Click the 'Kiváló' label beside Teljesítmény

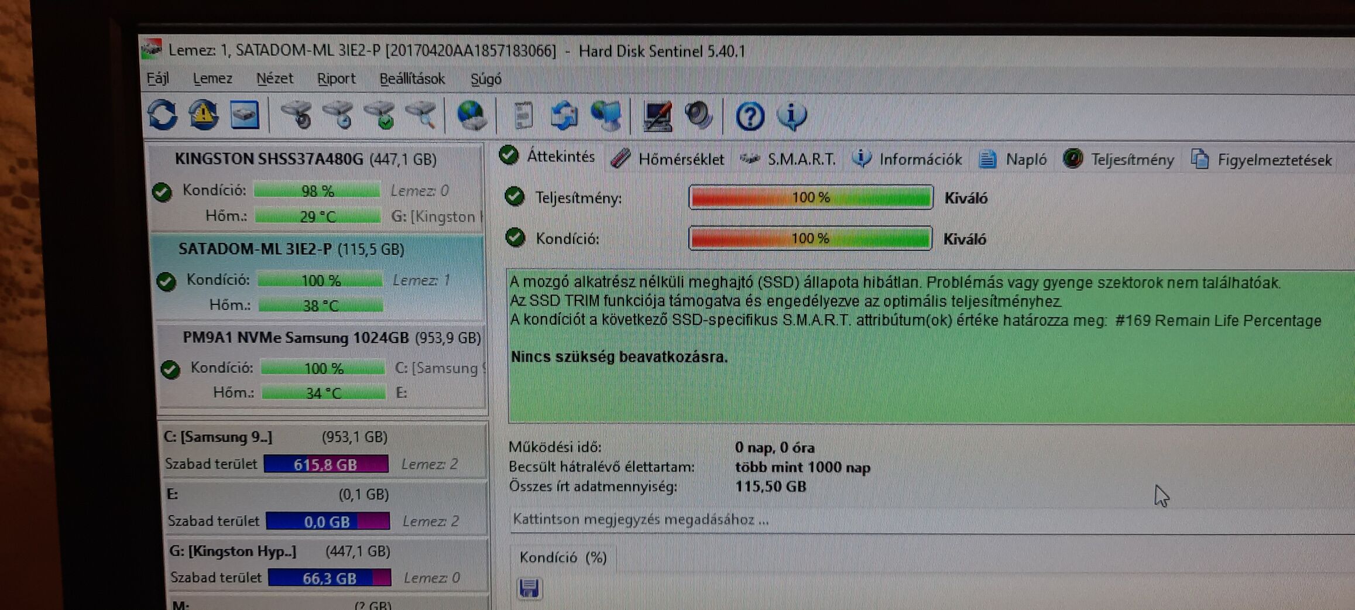tap(966, 198)
